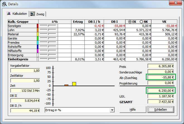Click the Vorgabefaktor input field
This screenshot has height=124, width=184.
25,71
